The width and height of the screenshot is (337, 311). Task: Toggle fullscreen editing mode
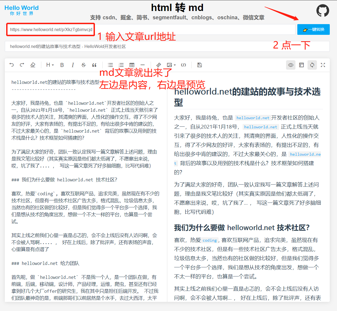[323, 65]
